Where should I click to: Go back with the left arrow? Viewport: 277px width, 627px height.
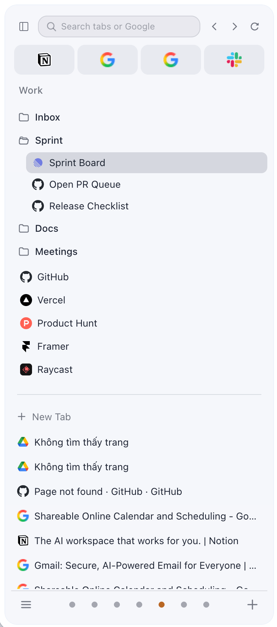pos(214,26)
